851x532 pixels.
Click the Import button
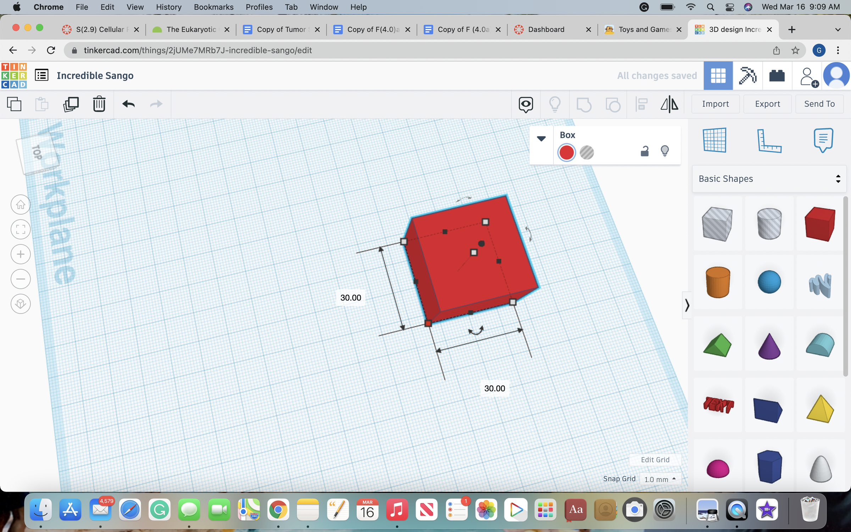pyautogui.click(x=716, y=104)
